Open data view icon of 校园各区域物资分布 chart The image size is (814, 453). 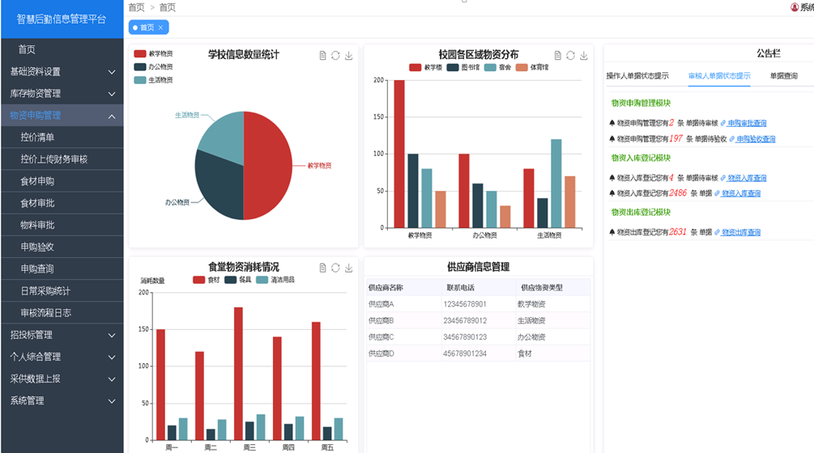pos(558,56)
